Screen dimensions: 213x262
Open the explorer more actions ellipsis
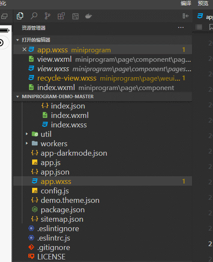coord(181,27)
